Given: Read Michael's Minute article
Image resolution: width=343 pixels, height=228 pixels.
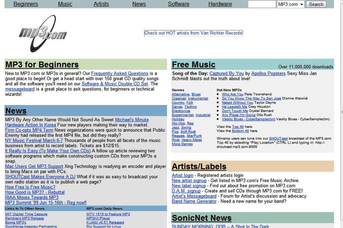Looking at the screenshot, I should [x=132, y=120].
